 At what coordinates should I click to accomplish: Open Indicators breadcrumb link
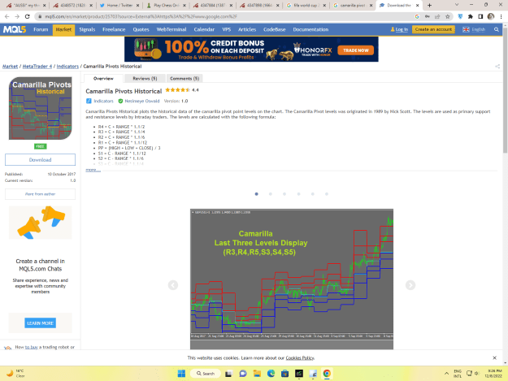click(x=67, y=67)
